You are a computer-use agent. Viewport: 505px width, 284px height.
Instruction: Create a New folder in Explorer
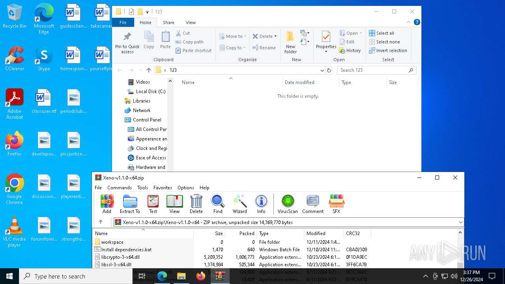coord(290,43)
